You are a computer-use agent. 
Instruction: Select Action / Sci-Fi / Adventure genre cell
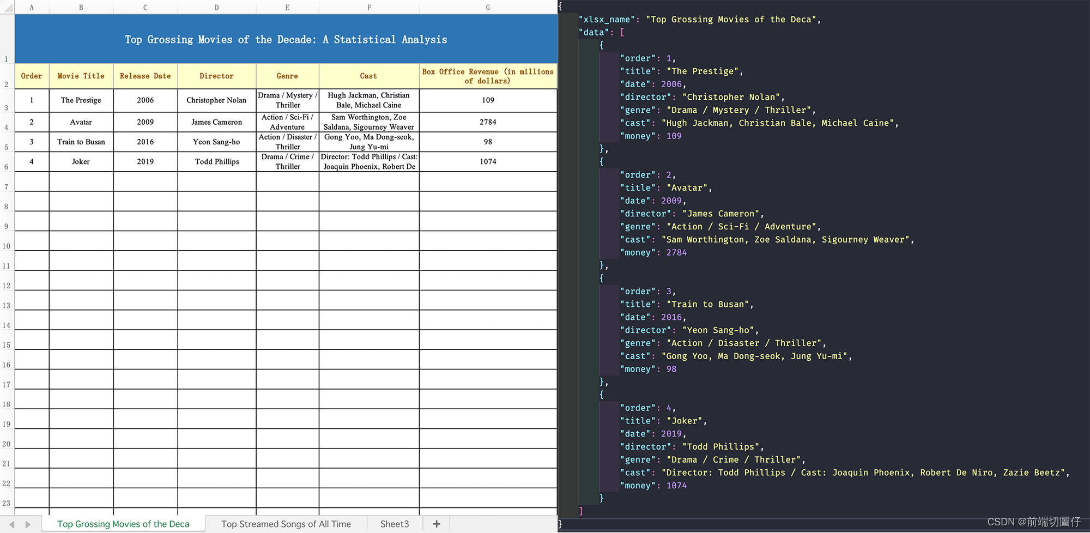(287, 122)
